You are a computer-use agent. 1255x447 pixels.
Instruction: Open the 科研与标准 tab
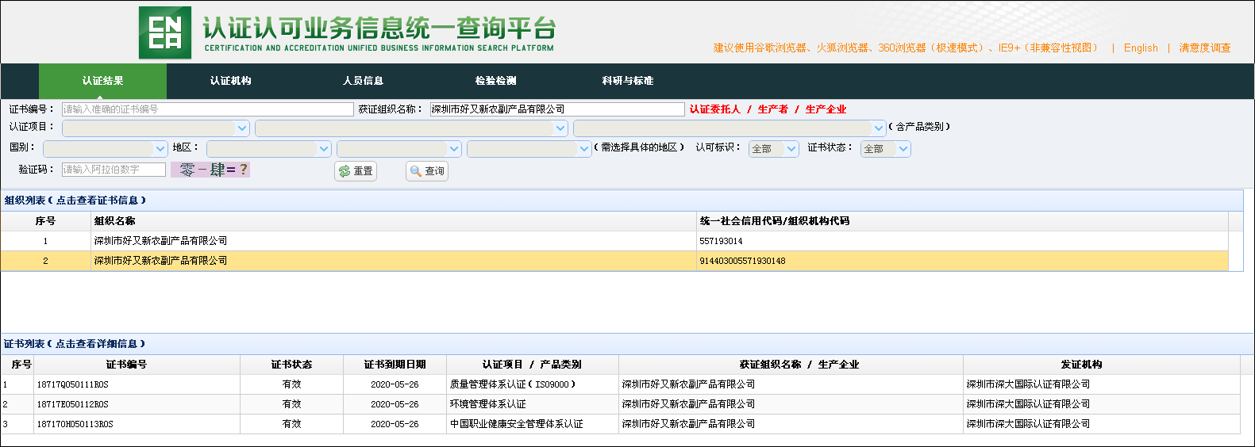coord(627,81)
